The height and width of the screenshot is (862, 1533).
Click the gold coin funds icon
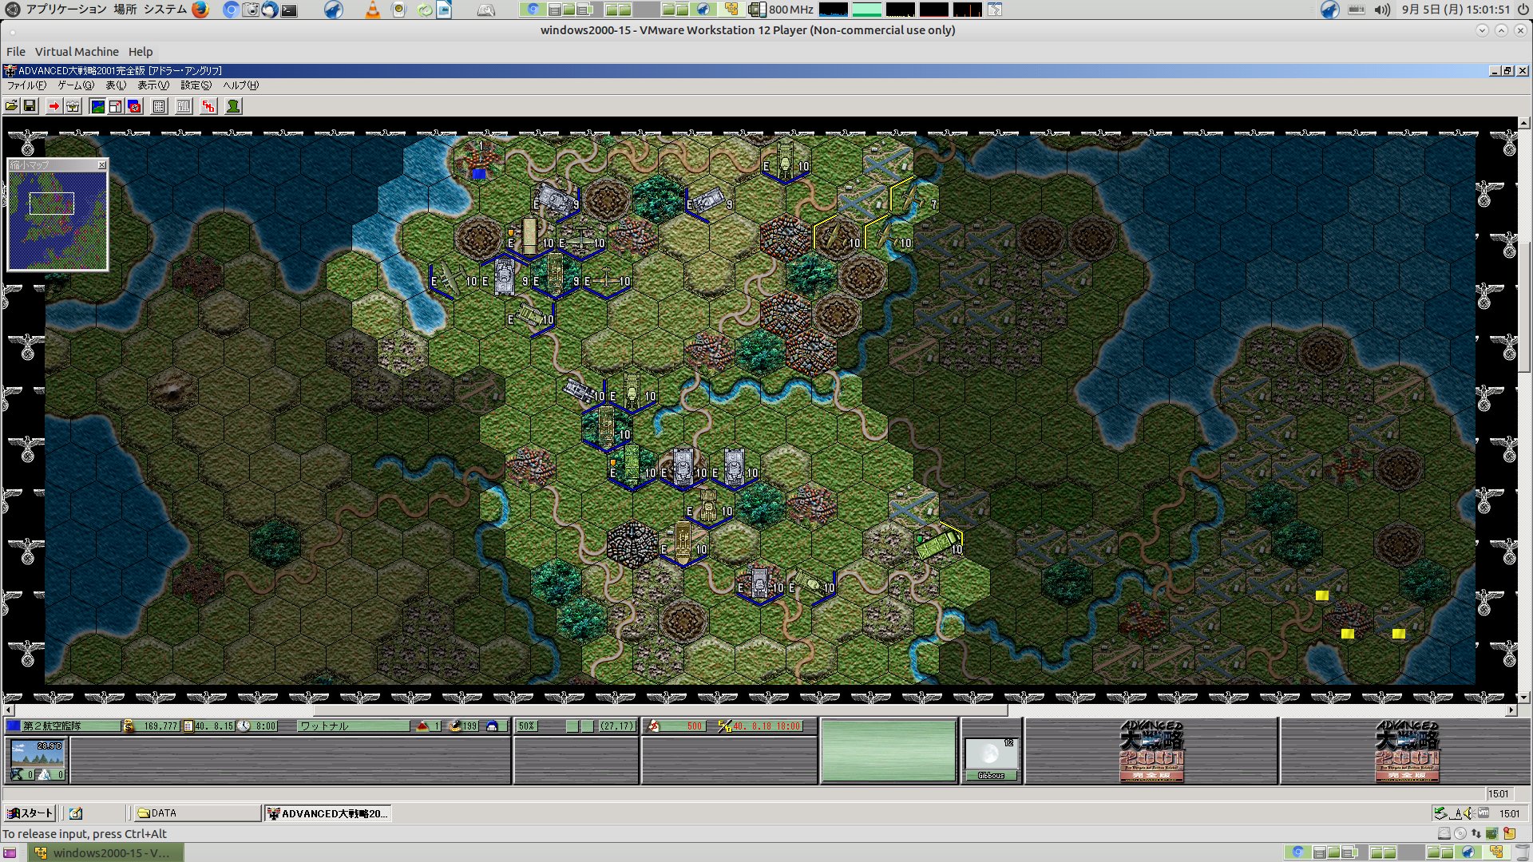click(129, 726)
